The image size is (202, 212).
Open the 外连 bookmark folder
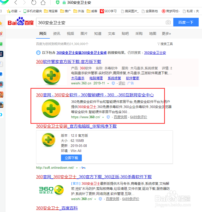pyautogui.click(x=79, y=11)
